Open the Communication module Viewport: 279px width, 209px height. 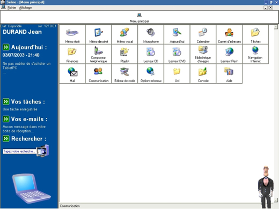tap(98, 74)
